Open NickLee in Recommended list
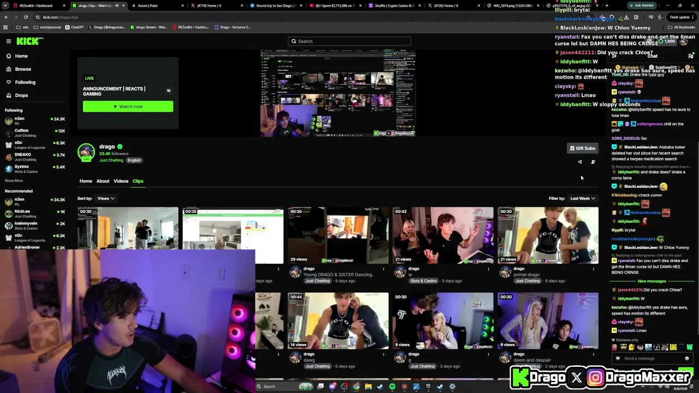699x393 pixels. tap(34, 213)
